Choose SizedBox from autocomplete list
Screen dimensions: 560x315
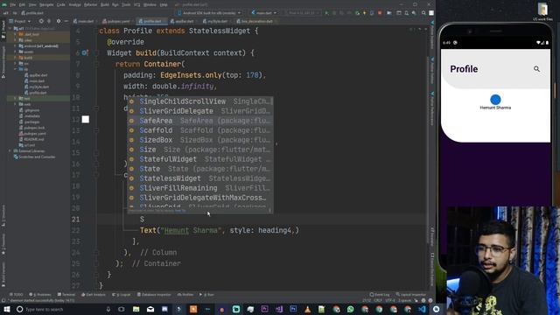200,140
